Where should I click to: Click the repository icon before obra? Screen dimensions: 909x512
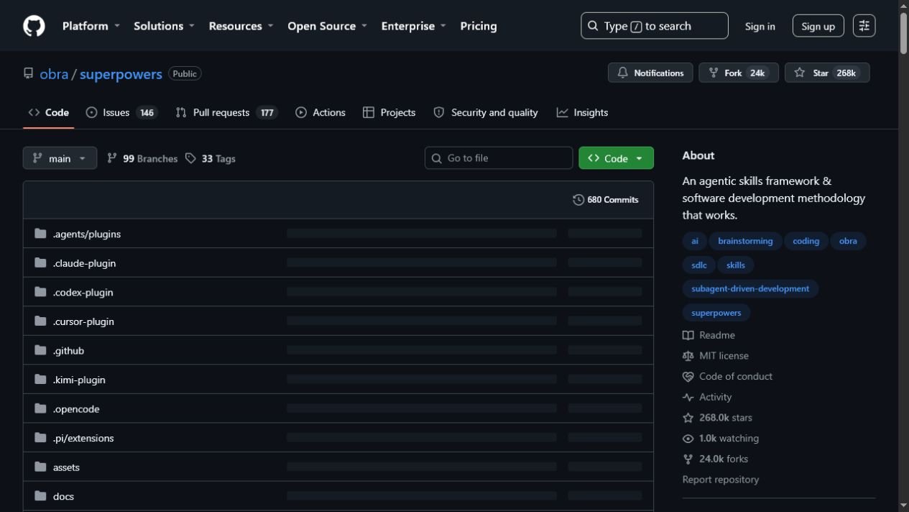(x=29, y=73)
